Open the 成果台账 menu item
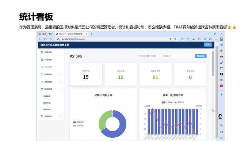Image resolution: width=252 pixels, height=141 pixels. point(51,52)
